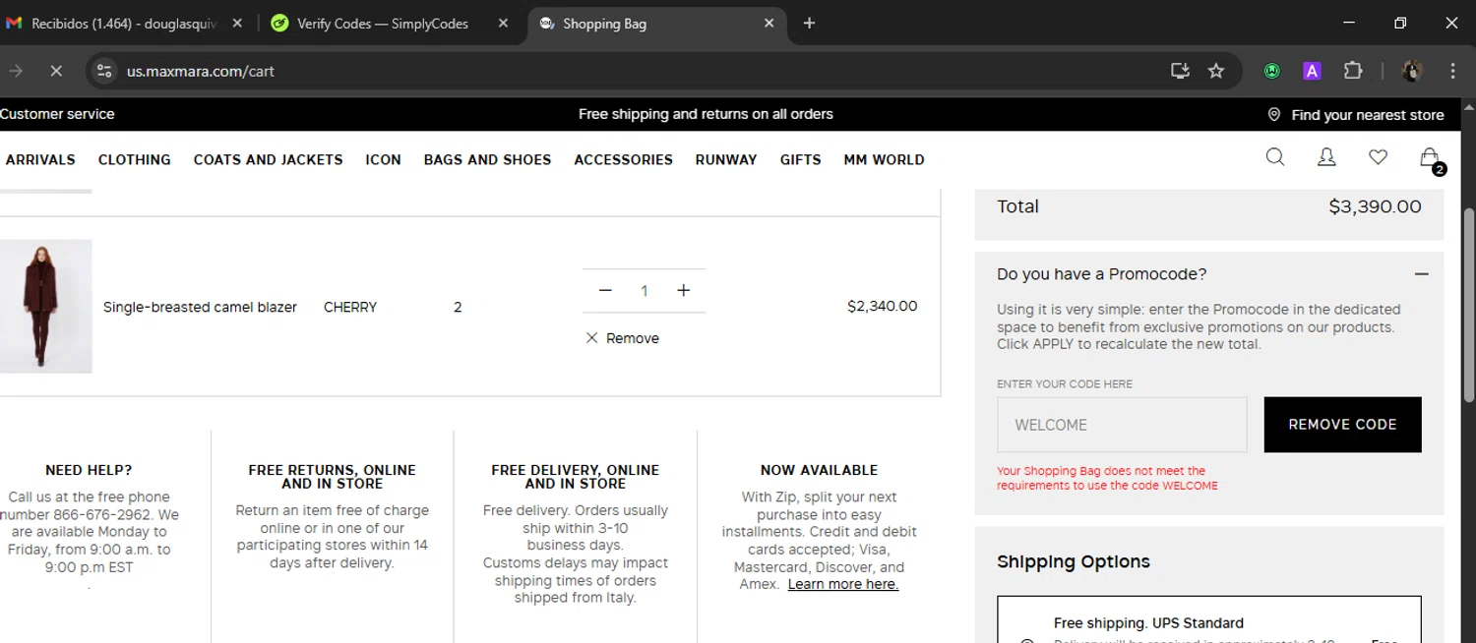Click the page vertical scrollbar thumb

click(1468, 305)
